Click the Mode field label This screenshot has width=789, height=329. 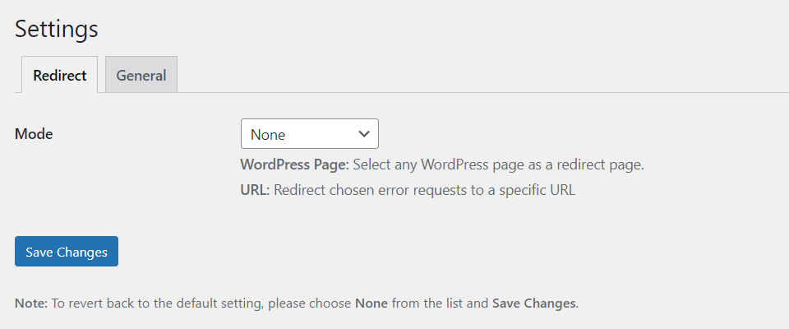[34, 134]
